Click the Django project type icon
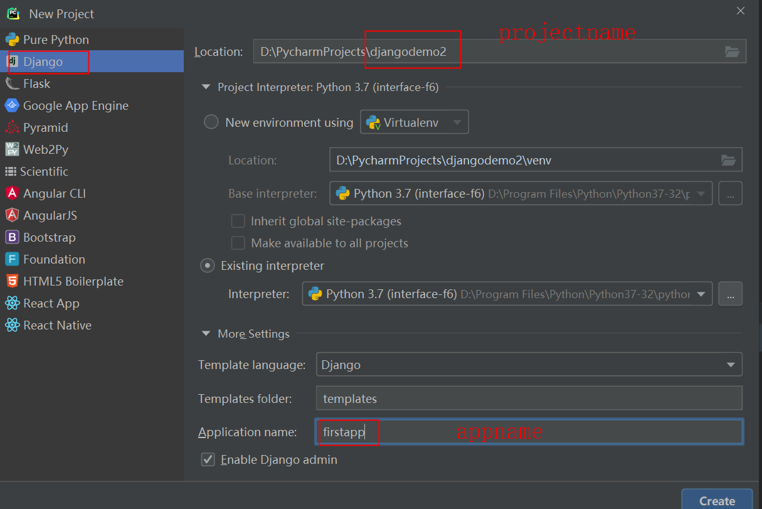The height and width of the screenshot is (509, 762). (12, 62)
